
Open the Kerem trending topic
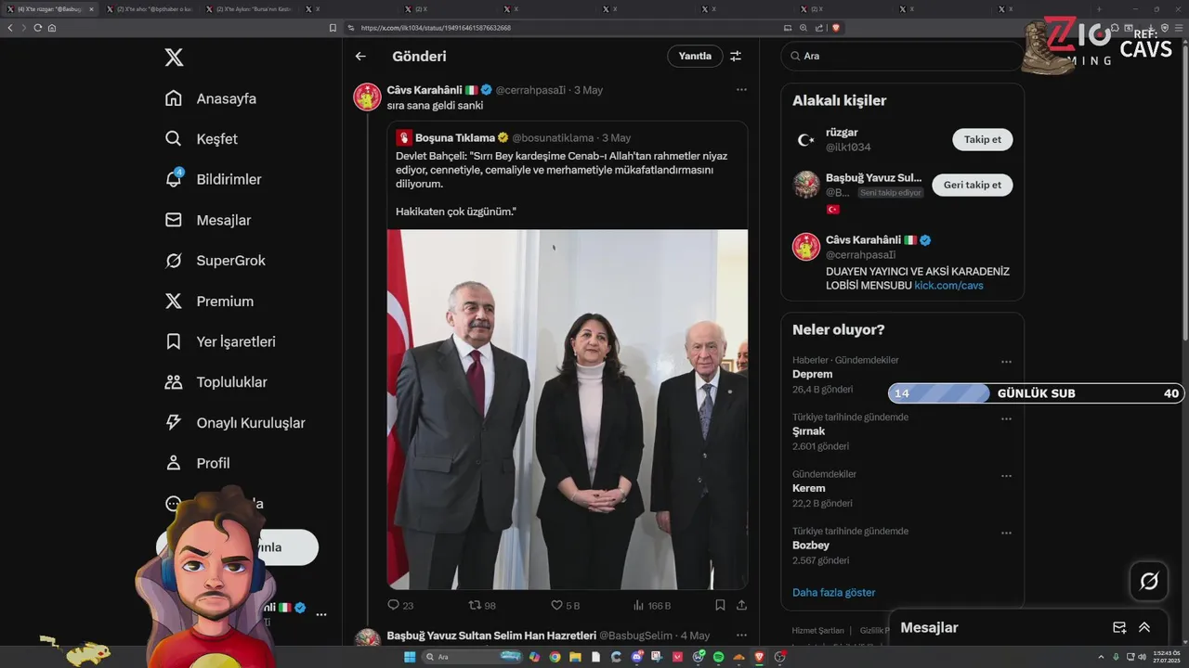(x=808, y=488)
